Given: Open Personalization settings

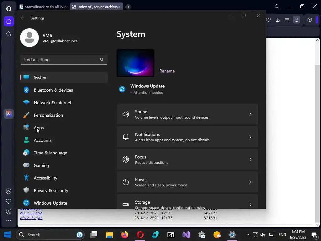Looking at the screenshot, I should tap(64, 115).
